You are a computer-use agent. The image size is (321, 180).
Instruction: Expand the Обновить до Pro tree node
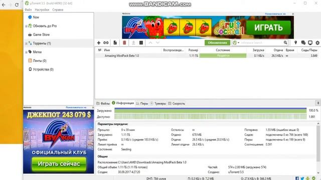click(26, 26)
